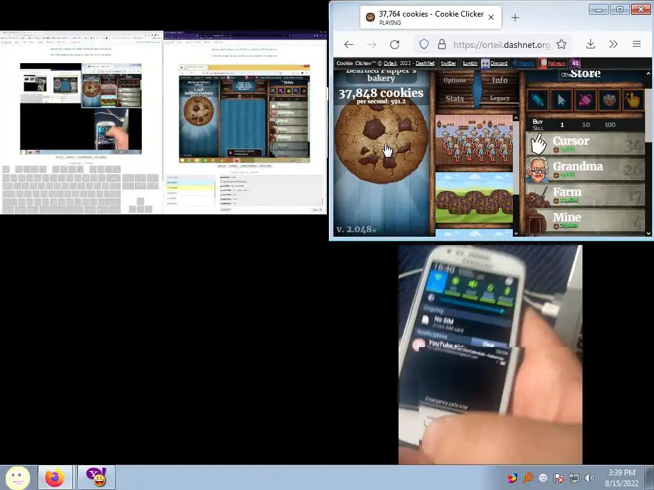Purchase a Grandma building
The width and height of the screenshot is (654, 490).
tap(585, 169)
